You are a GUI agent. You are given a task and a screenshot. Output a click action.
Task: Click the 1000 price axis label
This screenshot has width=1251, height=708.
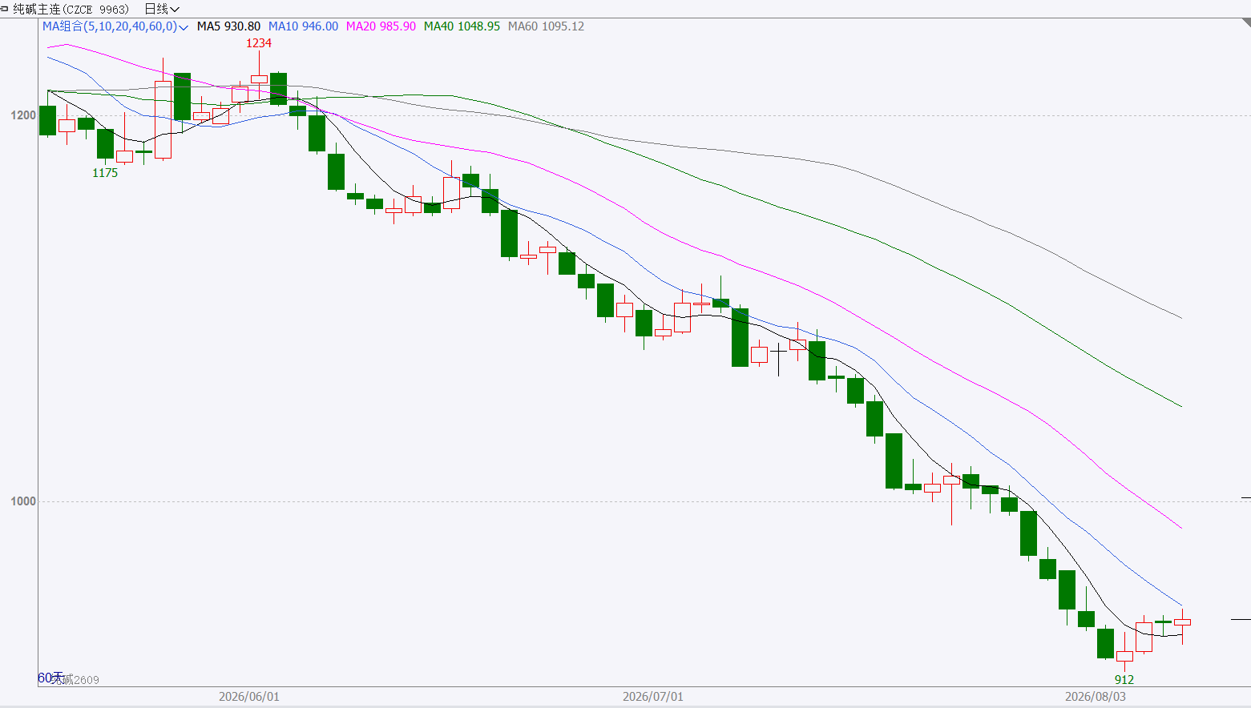pos(23,501)
